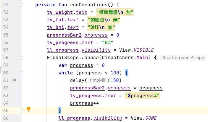
Task: Click the VISIBLE constant on line 57
Action: pos(144,50)
